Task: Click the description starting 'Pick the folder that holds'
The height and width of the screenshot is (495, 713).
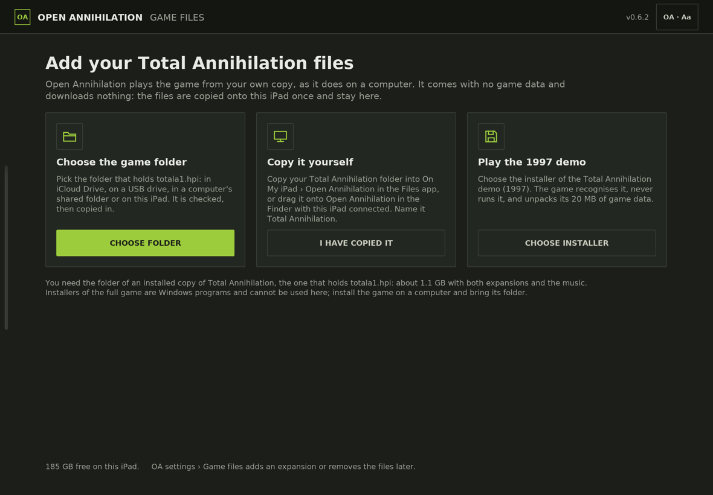Action: (x=144, y=194)
